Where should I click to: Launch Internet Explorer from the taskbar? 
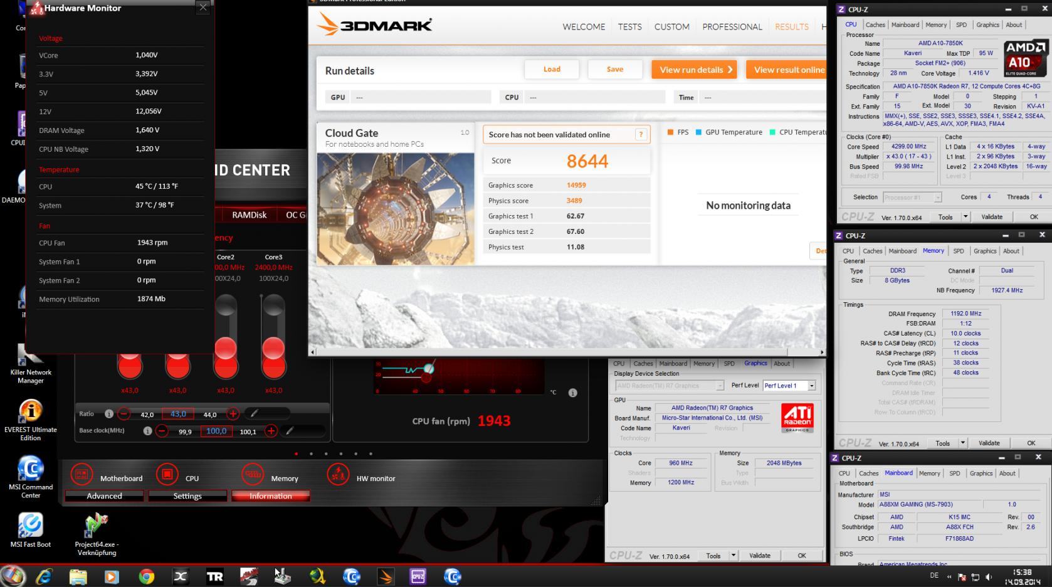coord(44,576)
